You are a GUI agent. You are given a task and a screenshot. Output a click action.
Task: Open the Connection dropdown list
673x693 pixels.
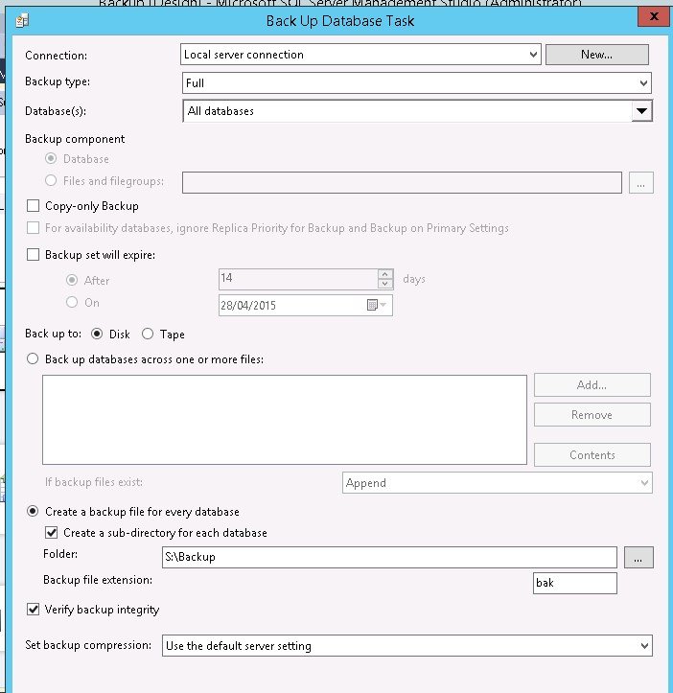tap(533, 55)
